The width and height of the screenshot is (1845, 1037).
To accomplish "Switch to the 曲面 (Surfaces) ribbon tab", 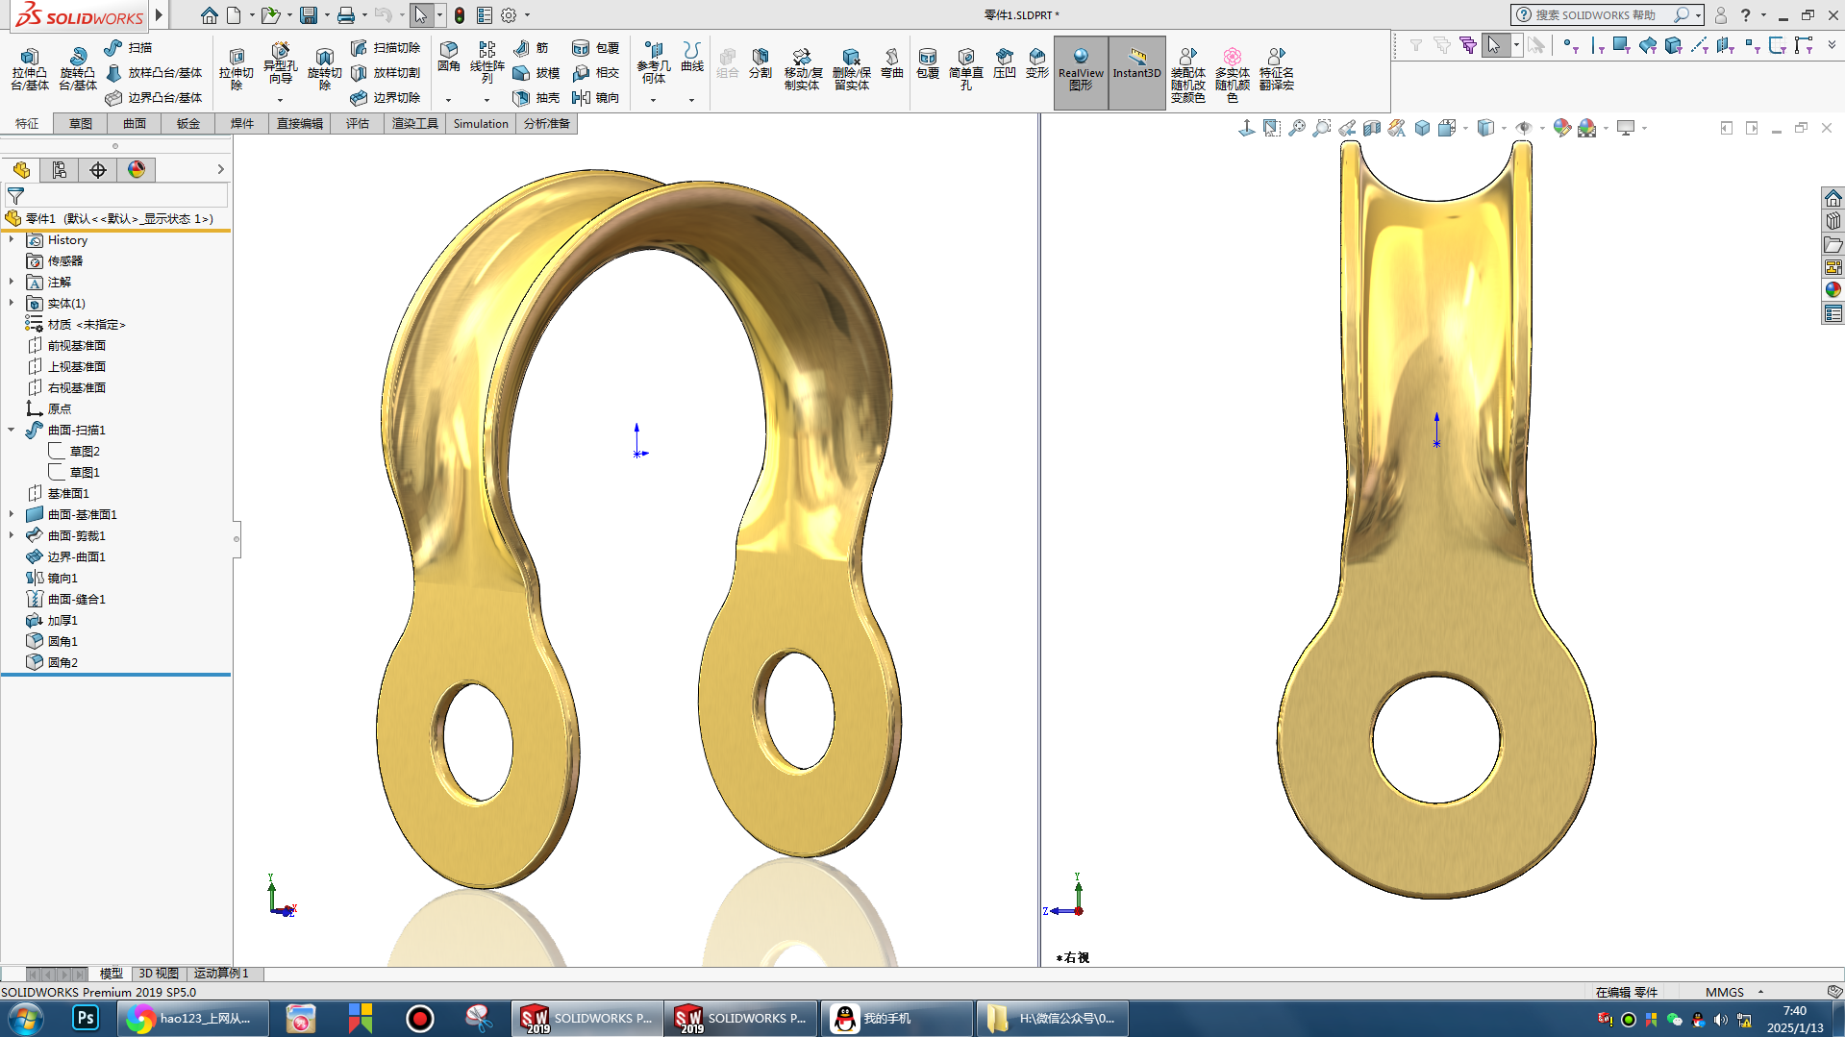I will pyautogui.click(x=135, y=124).
